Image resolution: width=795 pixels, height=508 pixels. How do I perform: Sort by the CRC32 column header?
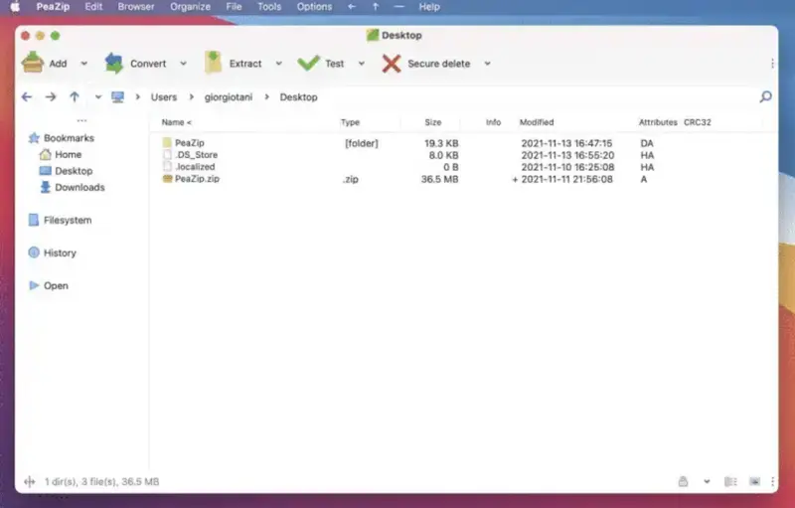point(698,122)
